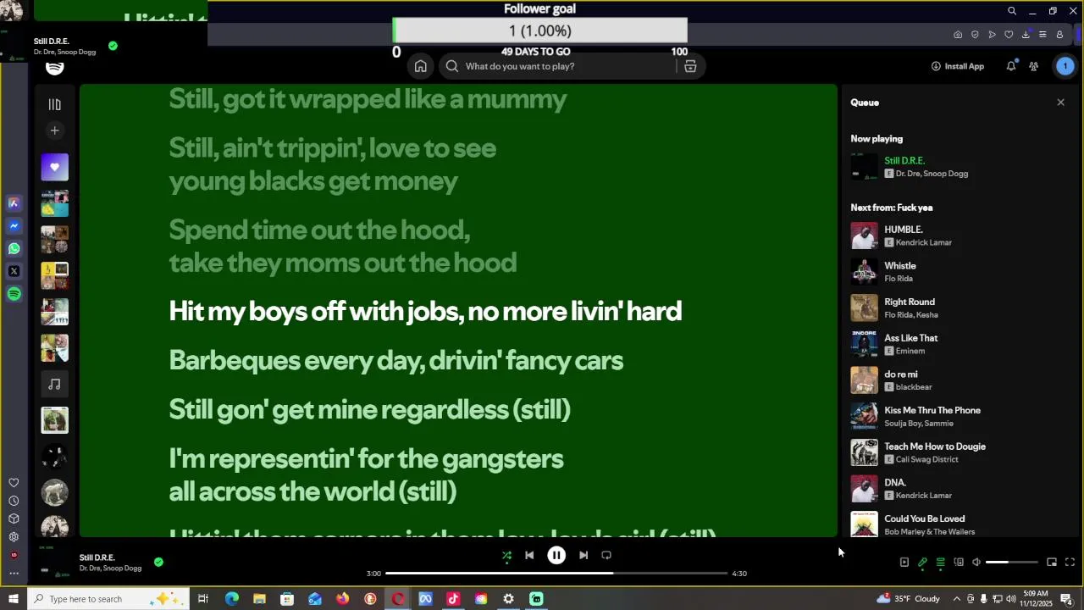Open Connect to a device

959,563
